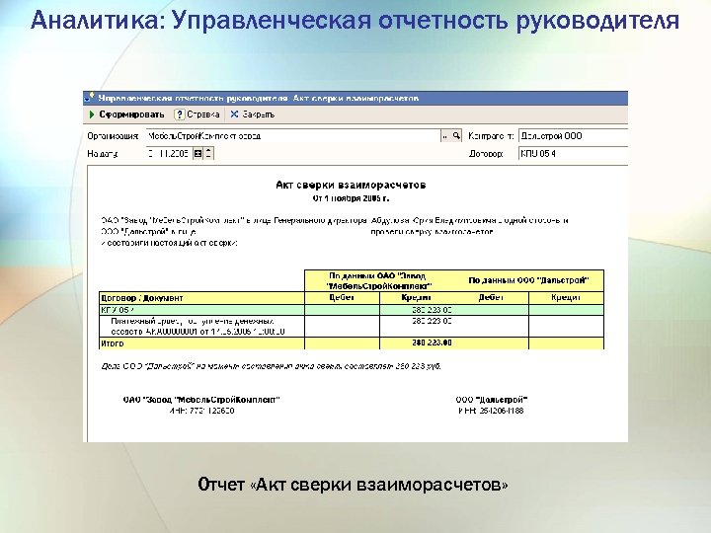Viewport: 711px width, 533px height.
Task: Open the Организация selection ellipsis button
Action: pos(445,135)
